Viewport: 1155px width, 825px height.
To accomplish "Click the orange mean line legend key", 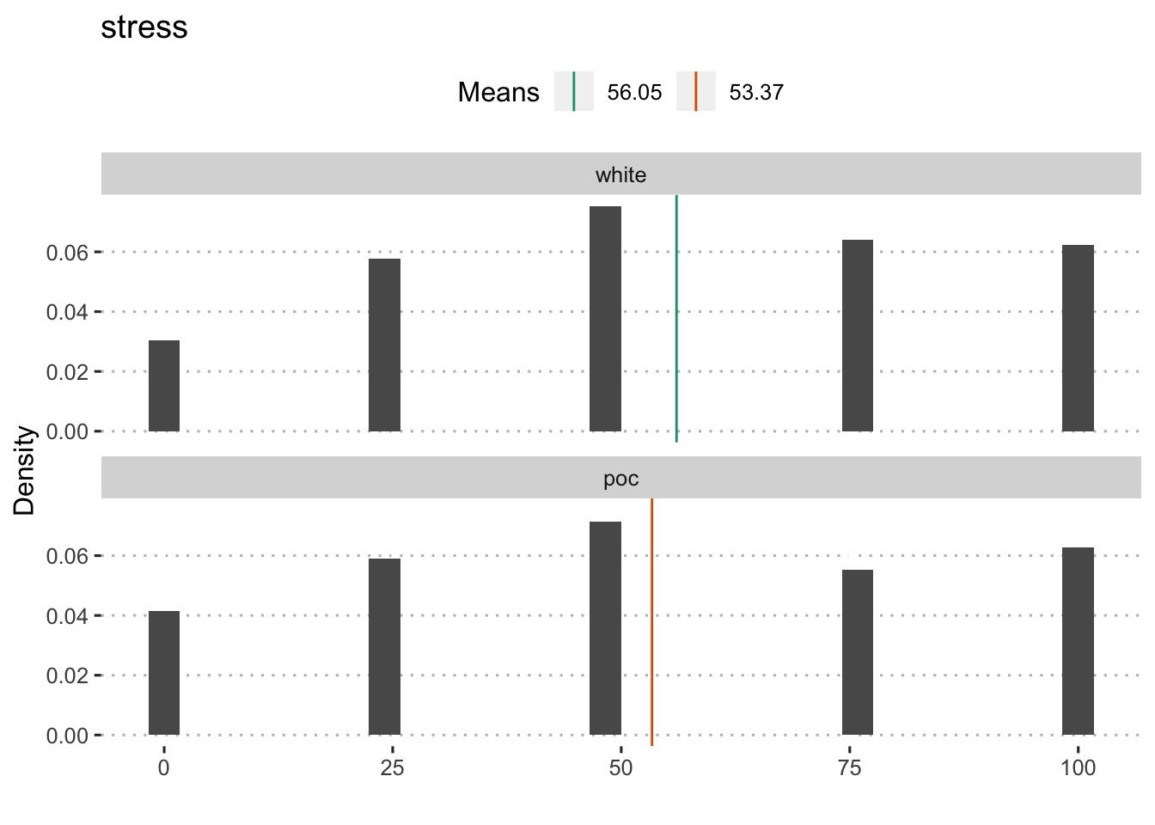I will pyautogui.click(x=695, y=92).
